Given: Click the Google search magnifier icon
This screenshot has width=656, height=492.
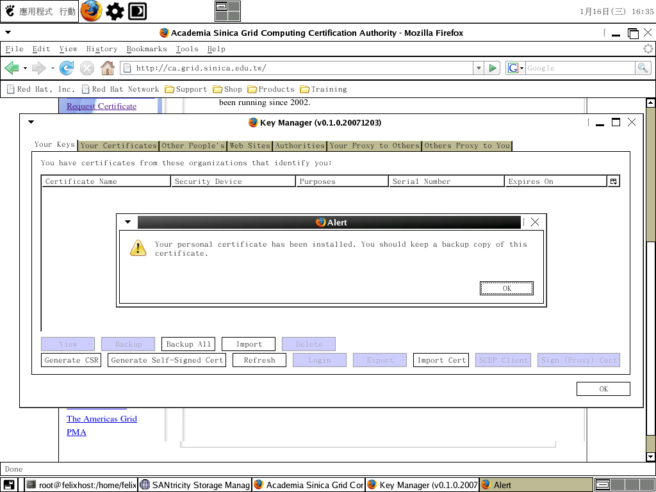Looking at the screenshot, I should point(643,68).
